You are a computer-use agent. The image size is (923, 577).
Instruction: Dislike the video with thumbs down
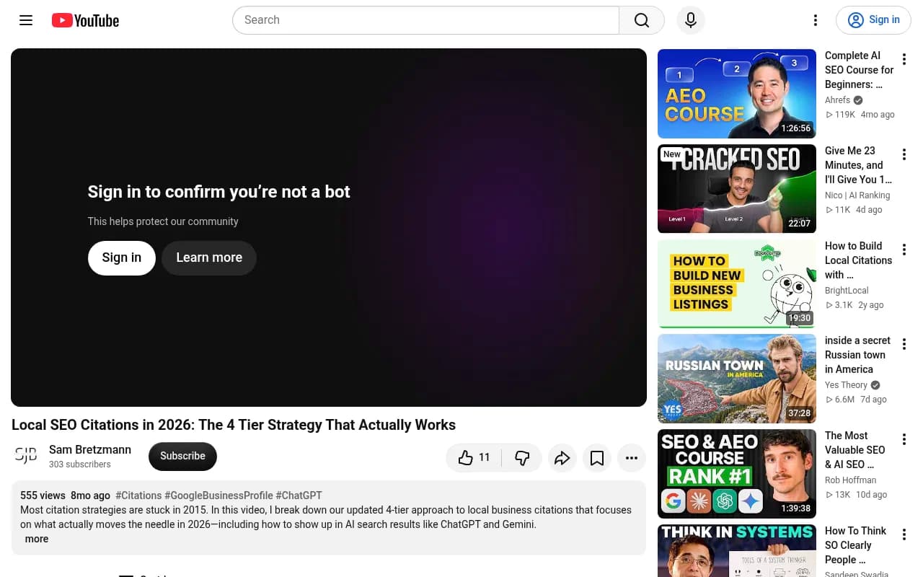(x=522, y=457)
